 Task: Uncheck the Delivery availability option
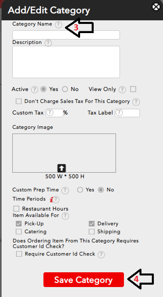click(x=92, y=224)
